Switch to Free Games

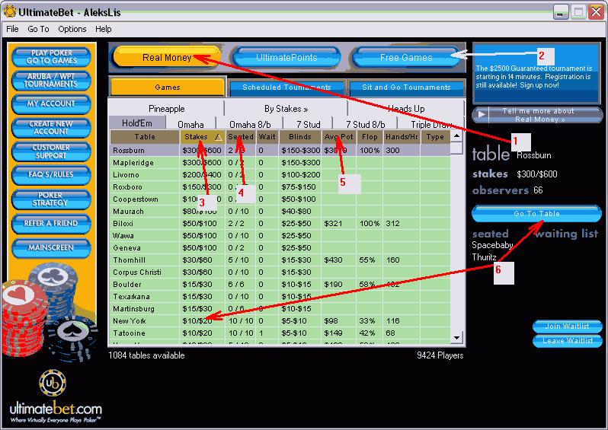[x=406, y=58]
